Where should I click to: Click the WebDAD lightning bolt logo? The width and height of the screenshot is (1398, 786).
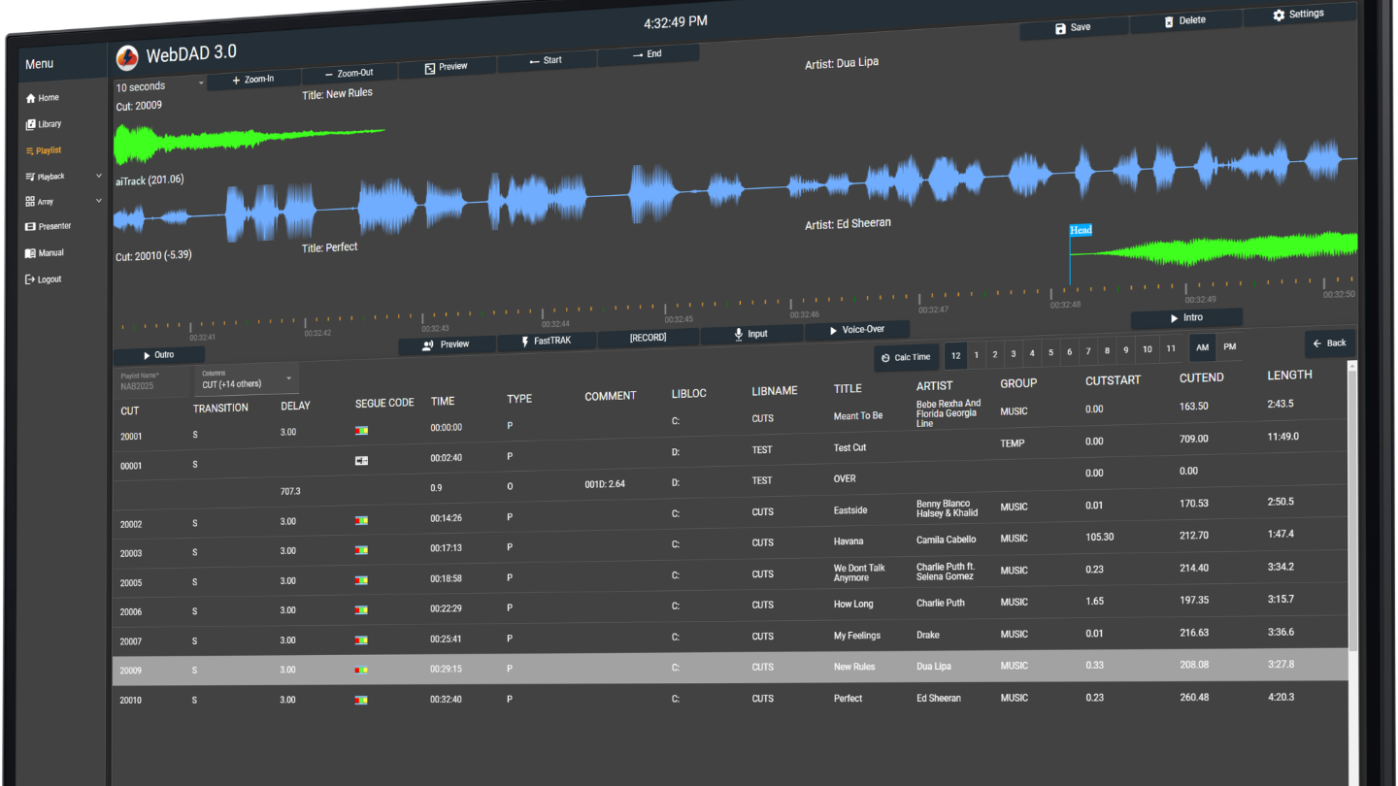[127, 58]
